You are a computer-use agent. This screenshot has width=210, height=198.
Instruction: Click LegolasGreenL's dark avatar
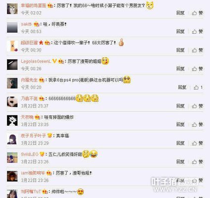point(12,65)
